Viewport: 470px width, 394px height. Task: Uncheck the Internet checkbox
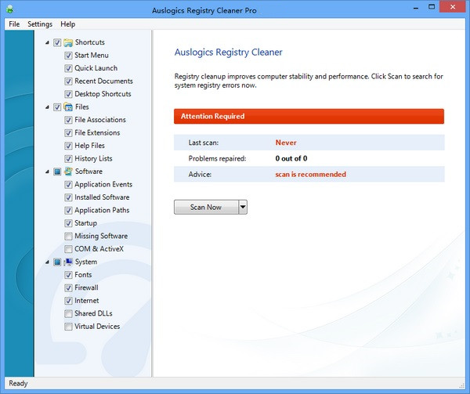pyautogui.click(x=68, y=301)
